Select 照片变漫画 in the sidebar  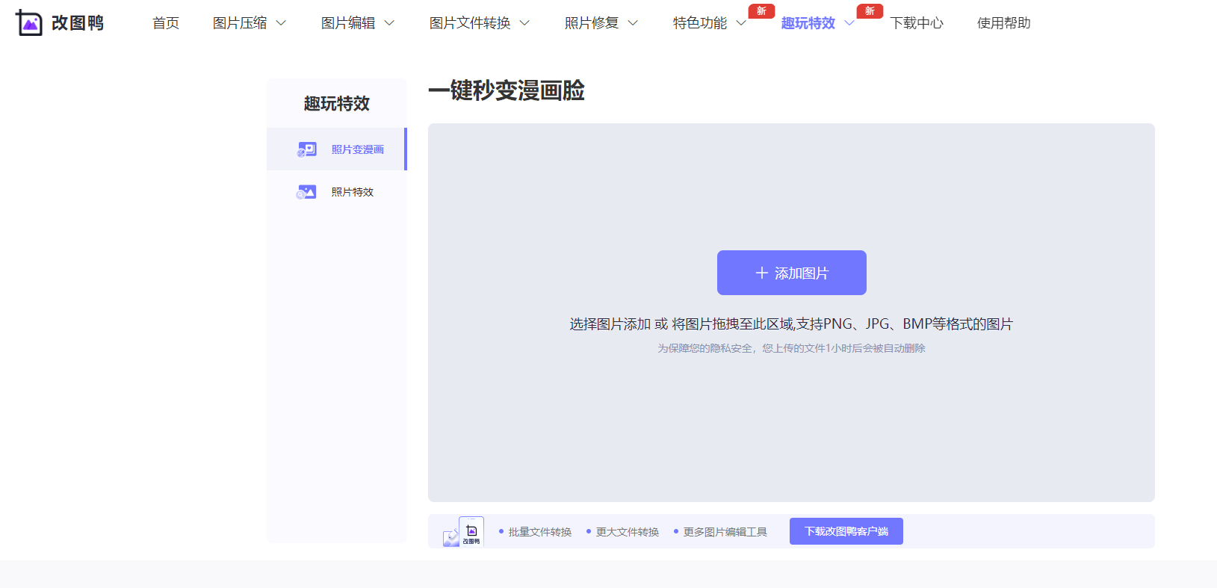(337, 149)
